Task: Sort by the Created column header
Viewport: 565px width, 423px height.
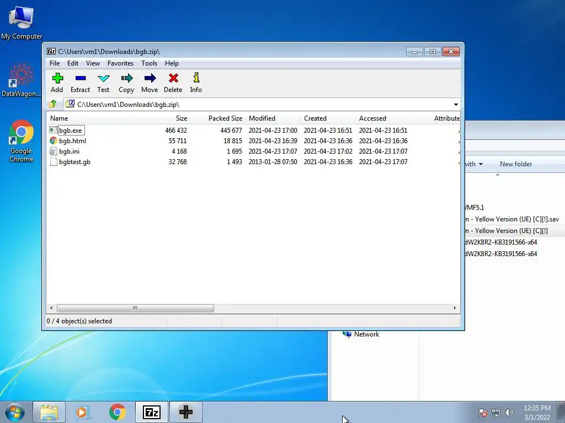Action: coord(328,118)
